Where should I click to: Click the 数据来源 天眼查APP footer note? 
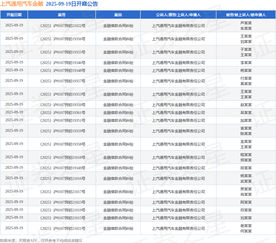pos(41,241)
